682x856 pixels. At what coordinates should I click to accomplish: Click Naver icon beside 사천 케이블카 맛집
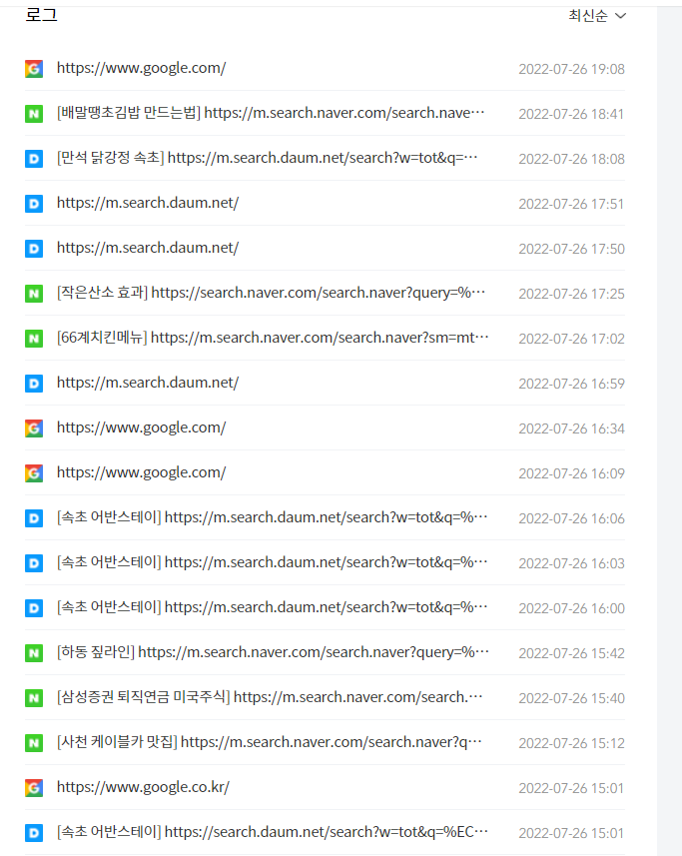(34, 743)
